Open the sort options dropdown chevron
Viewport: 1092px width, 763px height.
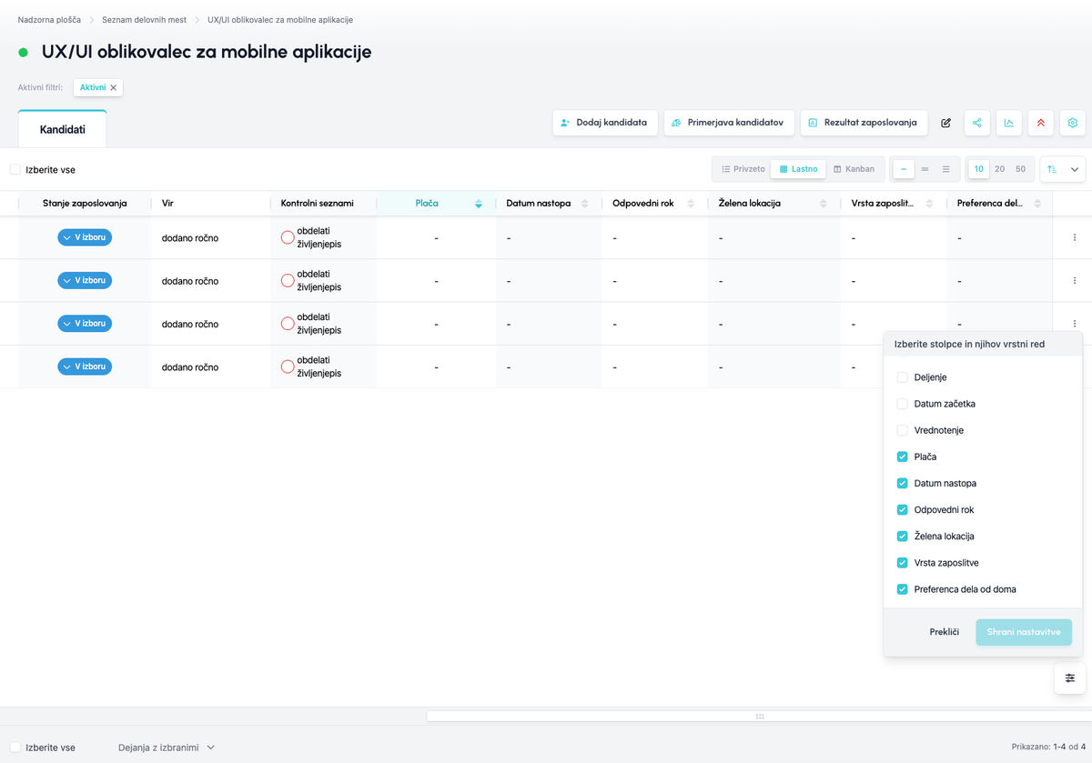coord(1075,169)
